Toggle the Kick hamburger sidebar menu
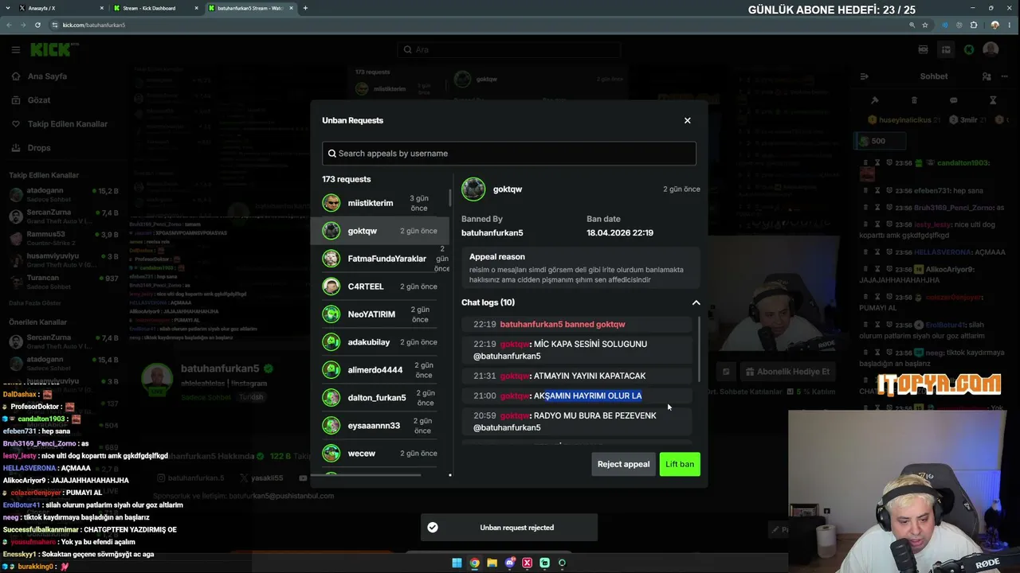Screen dimensions: 1020x573 pyautogui.click(x=16, y=49)
